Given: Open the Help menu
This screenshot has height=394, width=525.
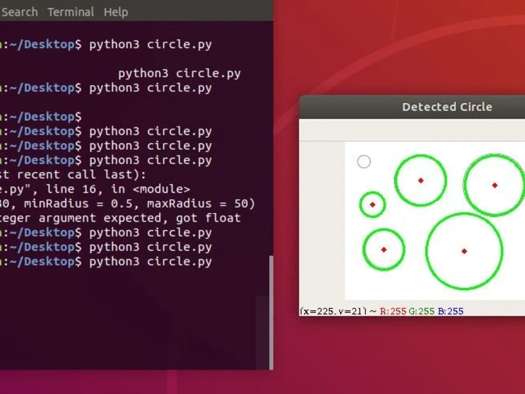Looking at the screenshot, I should 116,12.
